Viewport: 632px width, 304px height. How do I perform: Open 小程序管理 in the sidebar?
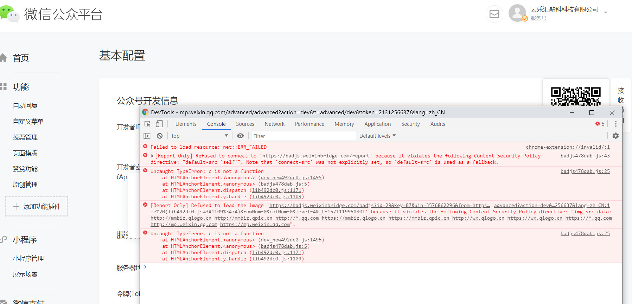pyautogui.click(x=28, y=259)
